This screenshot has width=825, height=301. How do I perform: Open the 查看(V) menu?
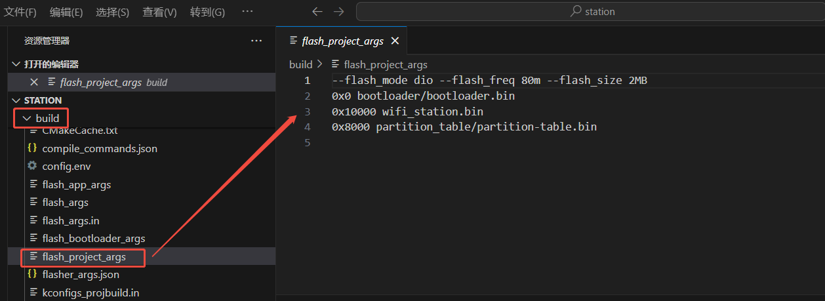[159, 12]
